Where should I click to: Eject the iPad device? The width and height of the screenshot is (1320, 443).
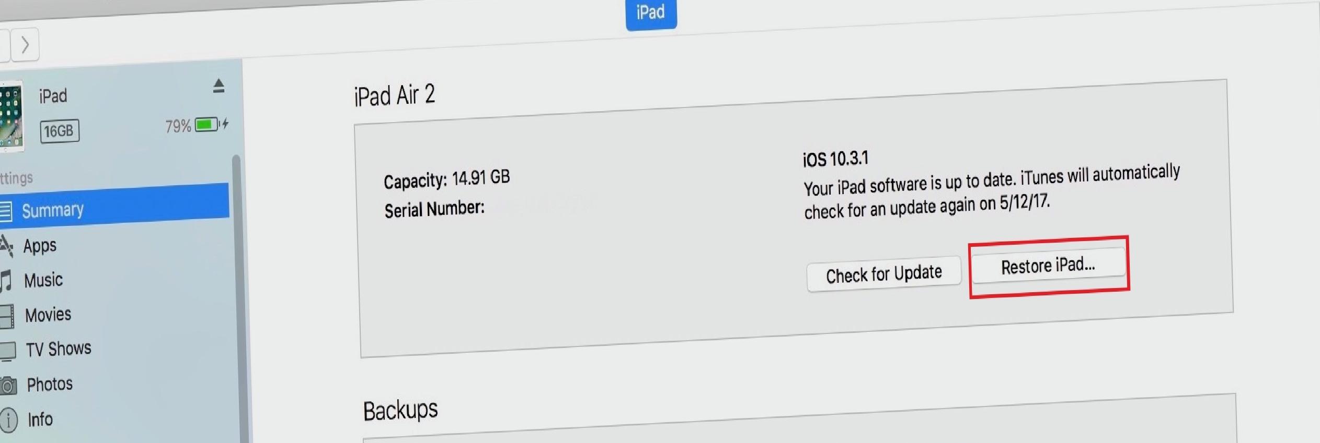click(x=219, y=86)
